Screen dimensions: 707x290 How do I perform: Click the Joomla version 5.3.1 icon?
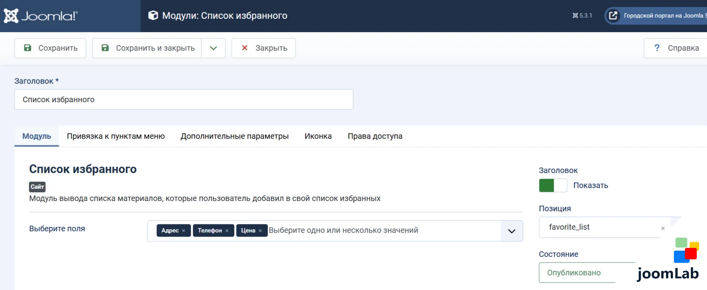click(575, 15)
